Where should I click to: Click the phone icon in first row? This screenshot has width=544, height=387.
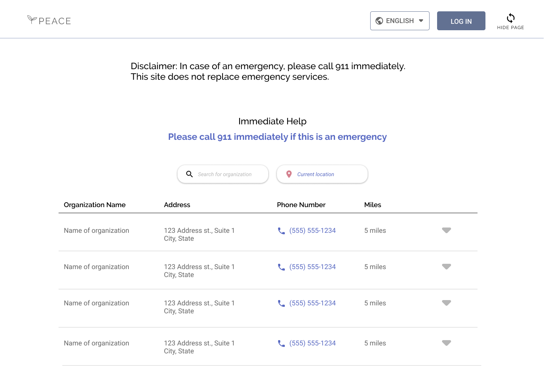[281, 231]
